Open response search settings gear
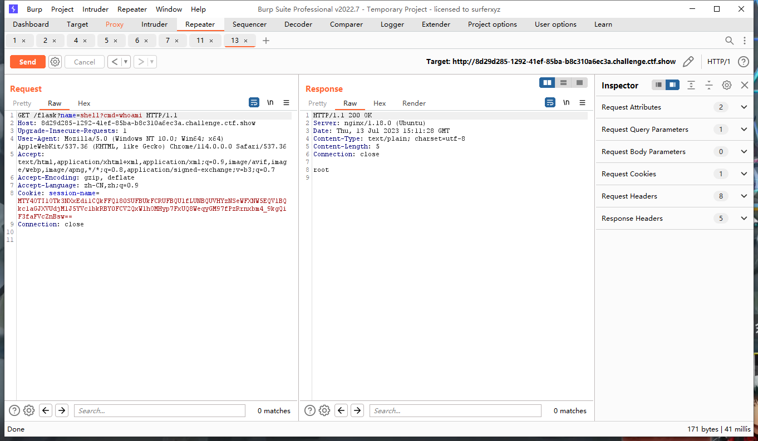 [x=325, y=410]
